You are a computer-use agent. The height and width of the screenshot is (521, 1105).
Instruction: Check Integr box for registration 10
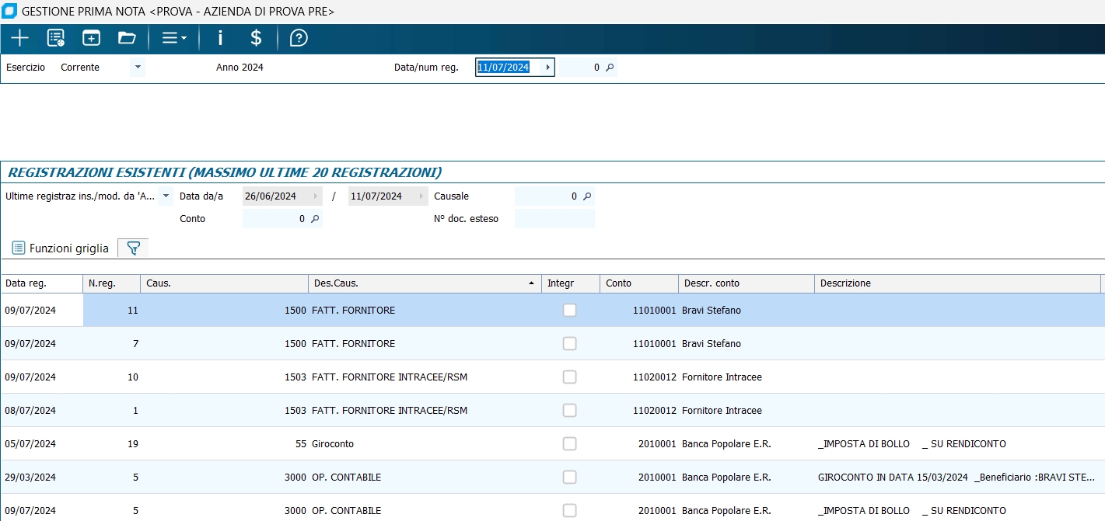click(570, 377)
